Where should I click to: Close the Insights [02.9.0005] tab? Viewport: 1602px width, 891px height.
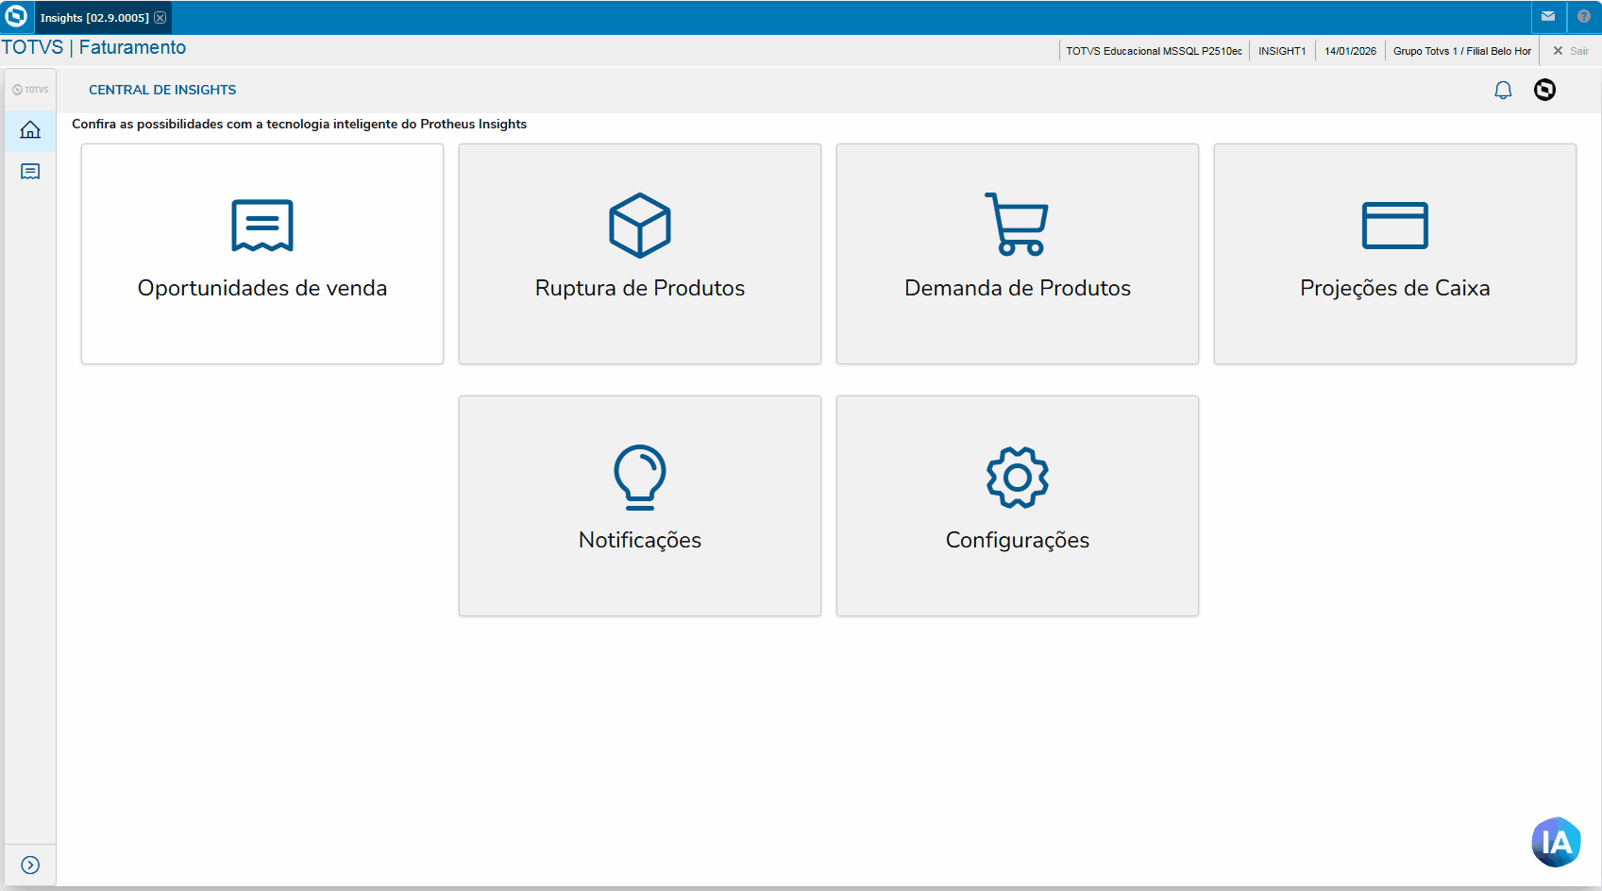click(x=160, y=18)
